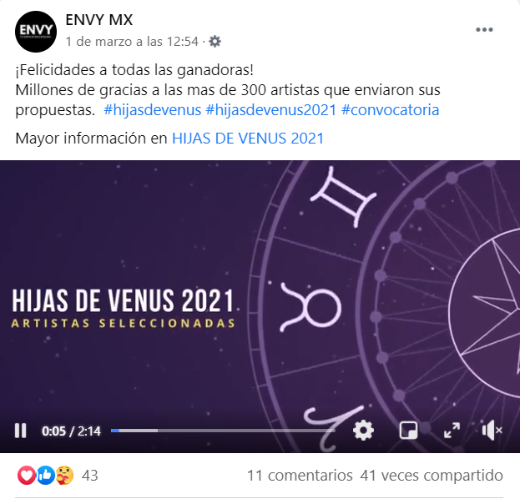Open the post options three-dot menu
Viewport: 520px width, 499px height.
484,29
